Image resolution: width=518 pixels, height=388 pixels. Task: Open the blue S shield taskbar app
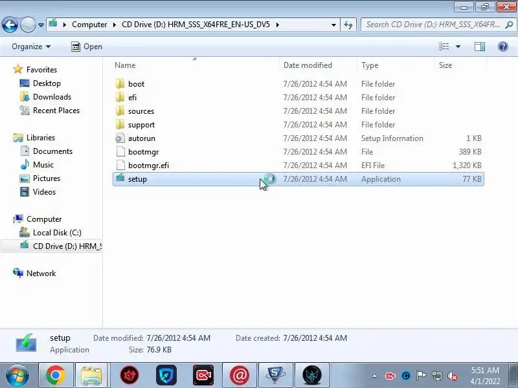tap(275, 375)
